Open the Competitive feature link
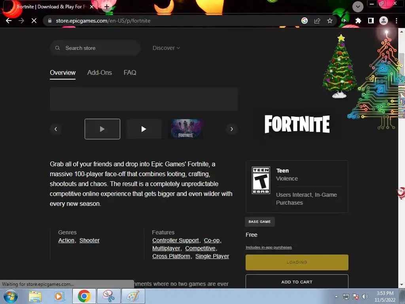 200,249
